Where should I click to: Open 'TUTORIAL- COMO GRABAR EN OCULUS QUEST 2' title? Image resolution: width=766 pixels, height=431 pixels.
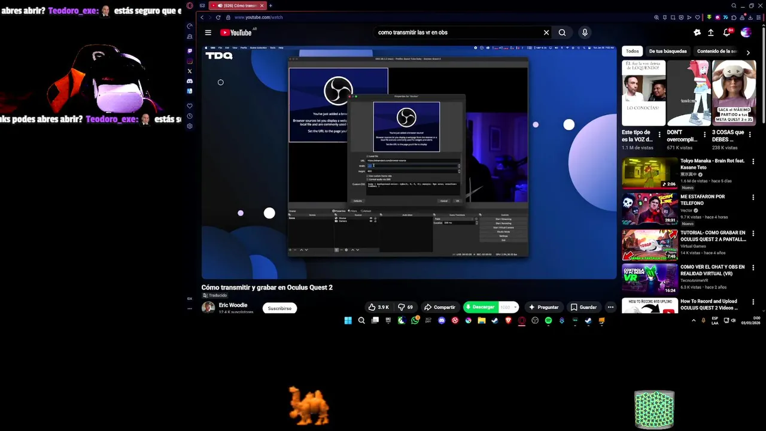[x=713, y=236]
